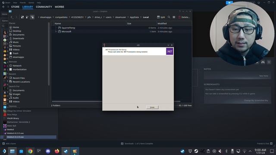Open the MORBE profile tab in Steam

pyautogui.click(x=60, y=7)
